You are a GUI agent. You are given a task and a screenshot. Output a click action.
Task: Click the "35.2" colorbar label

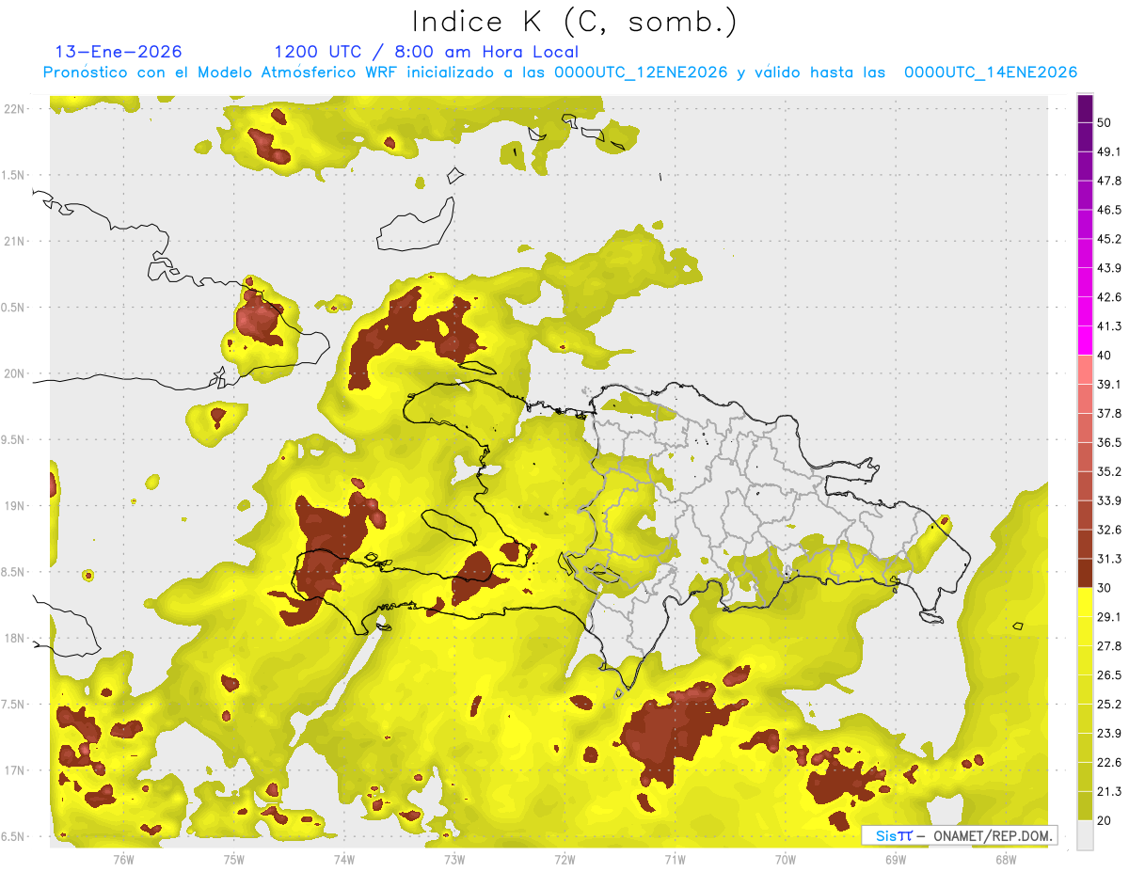[1109, 471]
